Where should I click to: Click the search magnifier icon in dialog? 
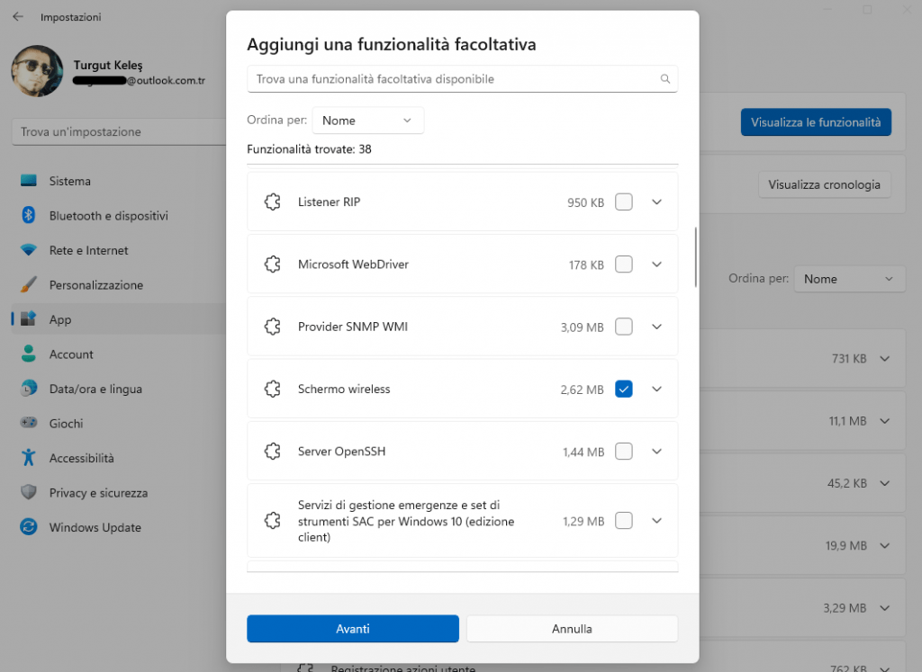pyautogui.click(x=665, y=79)
